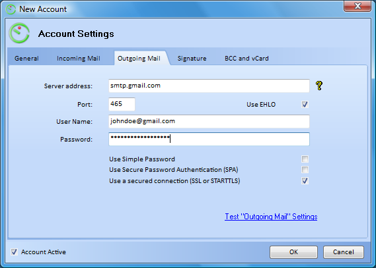This screenshot has height=268, width=376.
Task: Open the Incoming Mail tab
Action: tap(79, 59)
